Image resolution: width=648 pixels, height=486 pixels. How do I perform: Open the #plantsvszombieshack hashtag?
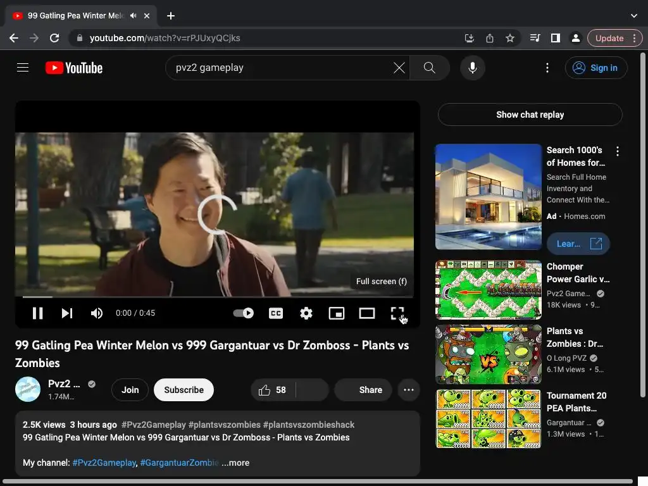309,425
